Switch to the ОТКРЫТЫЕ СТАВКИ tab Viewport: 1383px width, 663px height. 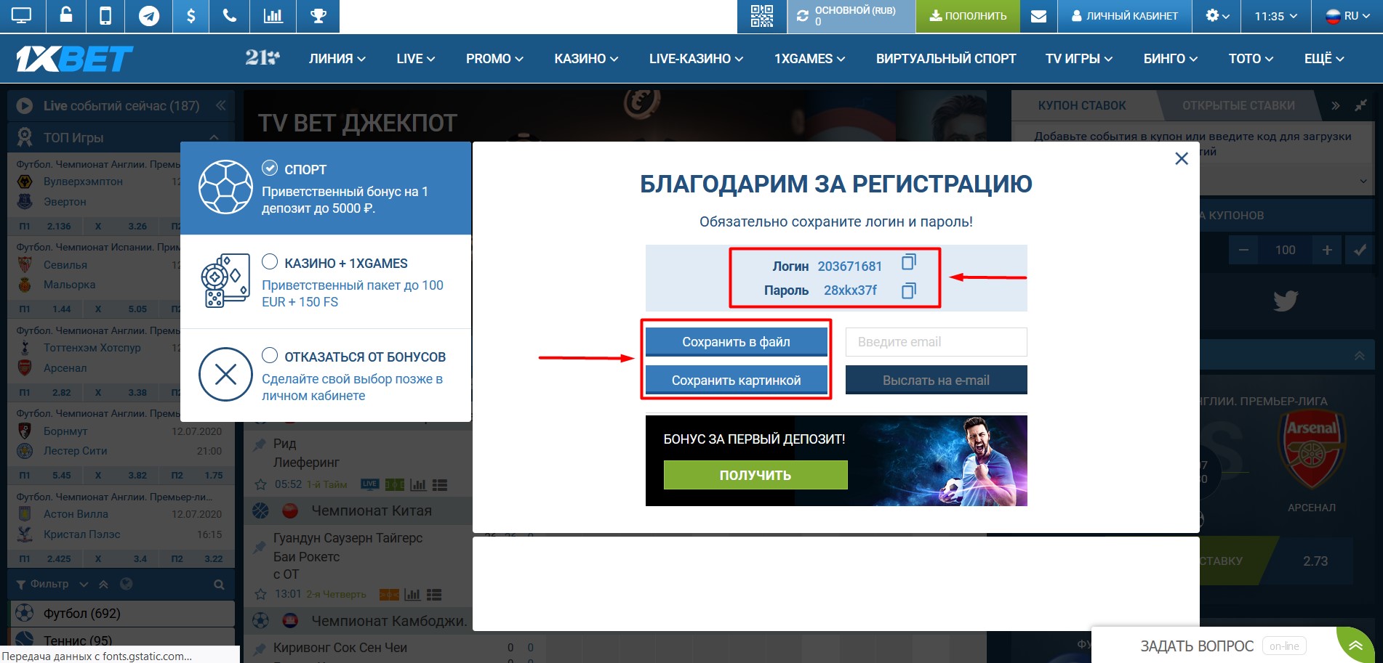(1238, 106)
